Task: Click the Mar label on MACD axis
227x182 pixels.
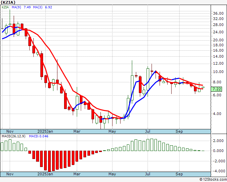Action: pyautogui.click(x=77, y=174)
